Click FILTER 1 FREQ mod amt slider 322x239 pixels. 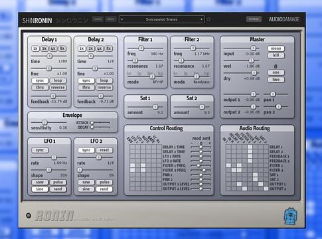[x=199, y=165]
